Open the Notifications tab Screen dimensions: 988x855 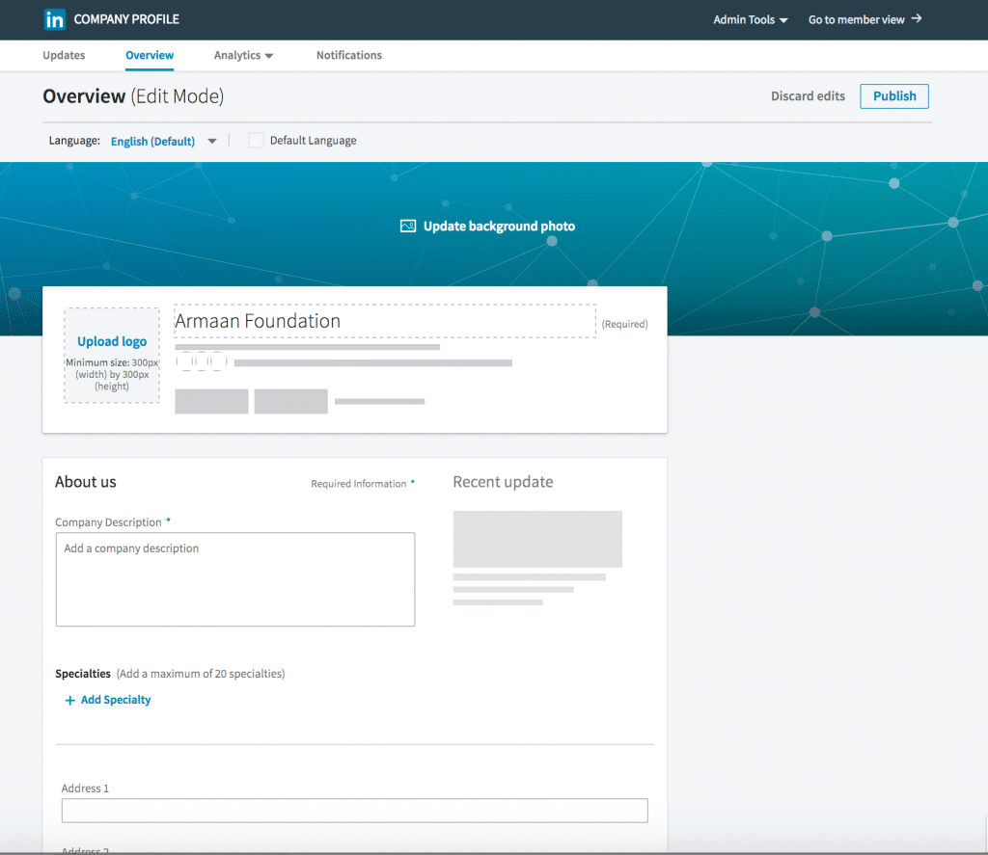[x=349, y=55]
